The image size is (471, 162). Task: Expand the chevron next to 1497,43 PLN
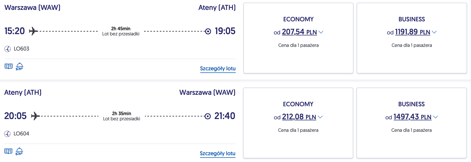(435, 117)
